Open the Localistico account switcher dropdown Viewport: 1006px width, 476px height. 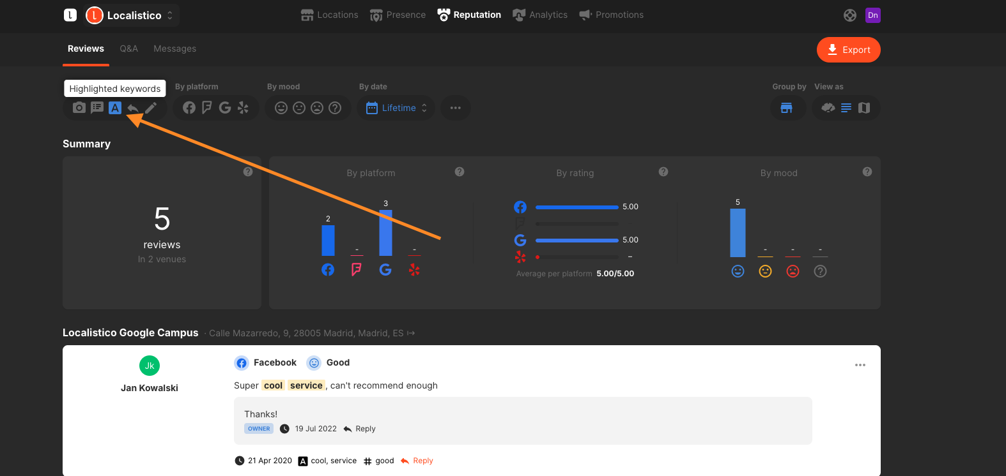131,15
